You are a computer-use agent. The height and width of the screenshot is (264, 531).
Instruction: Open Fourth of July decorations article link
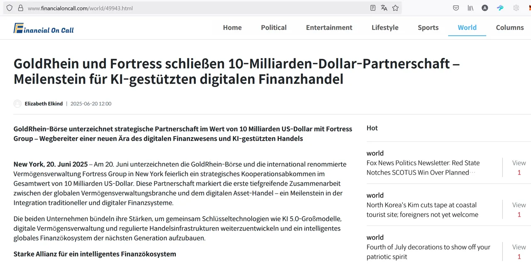coord(429,252)
